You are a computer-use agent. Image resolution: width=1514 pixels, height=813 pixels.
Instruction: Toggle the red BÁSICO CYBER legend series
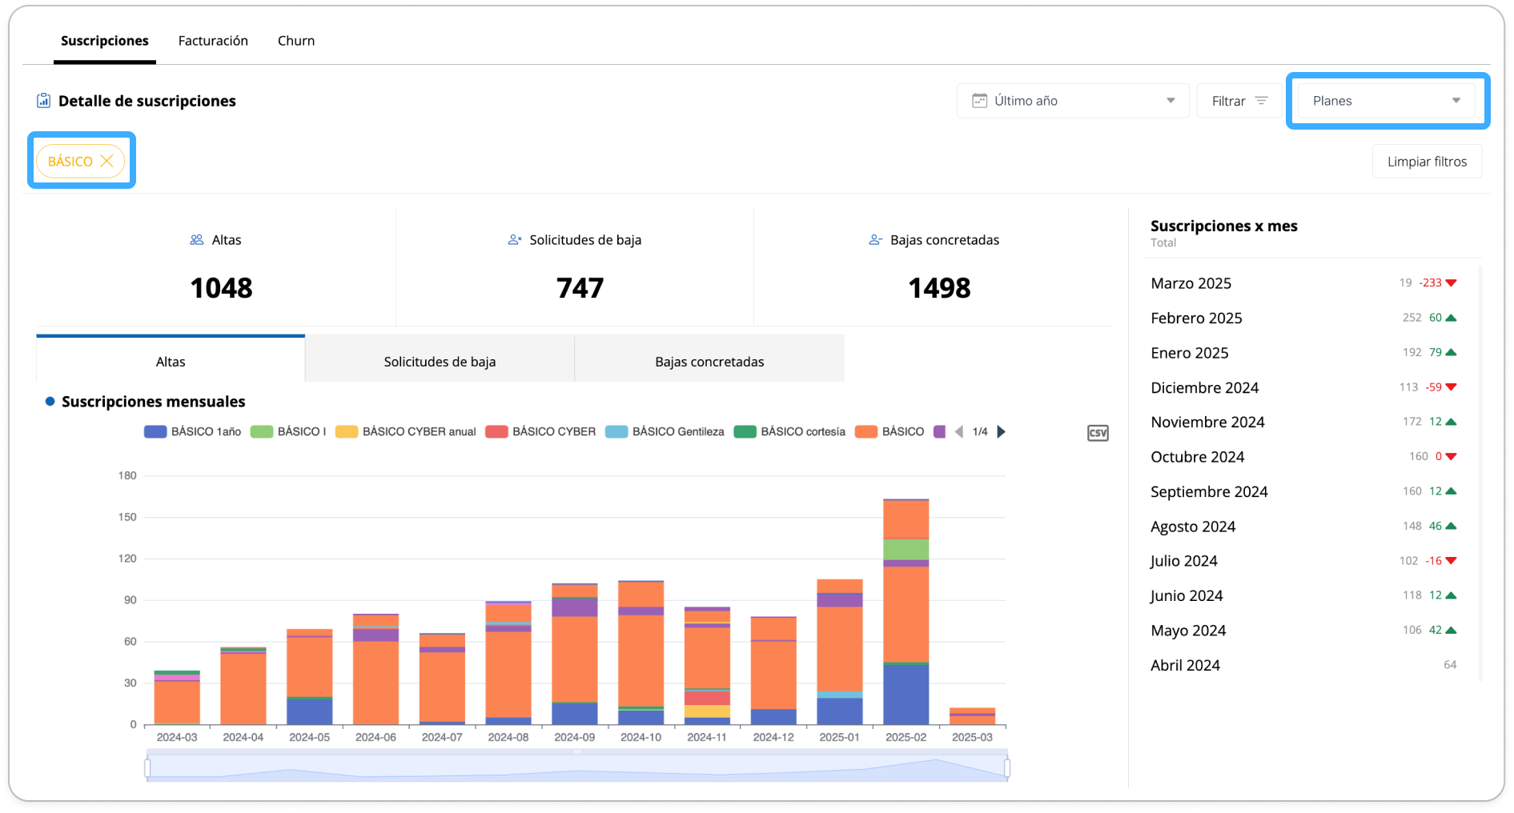click(x=540, y=431)
